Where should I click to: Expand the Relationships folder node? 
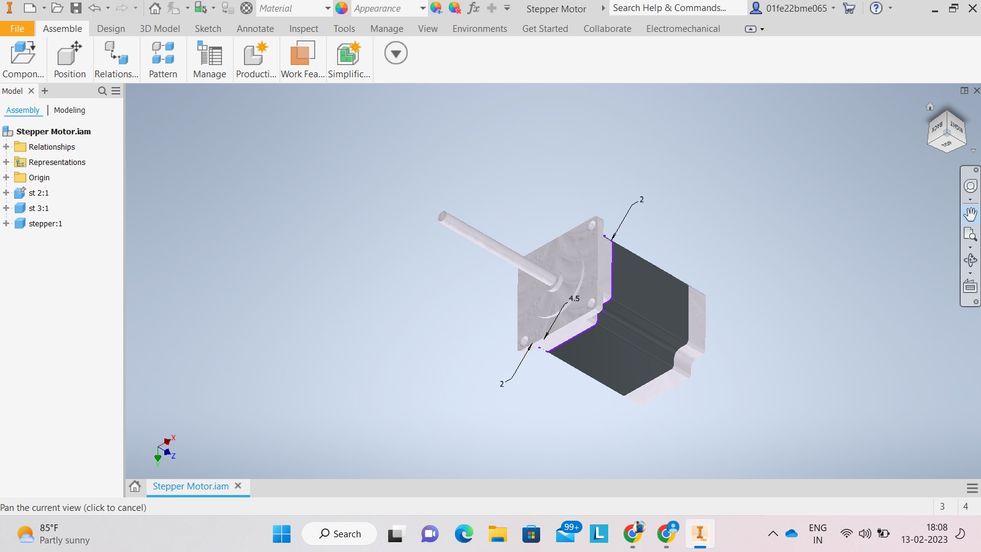(x=6, y=147)
